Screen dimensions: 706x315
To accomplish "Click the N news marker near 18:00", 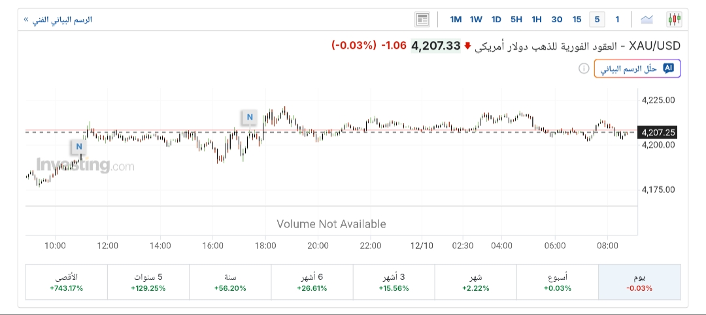I will click(x=248, y=118).
